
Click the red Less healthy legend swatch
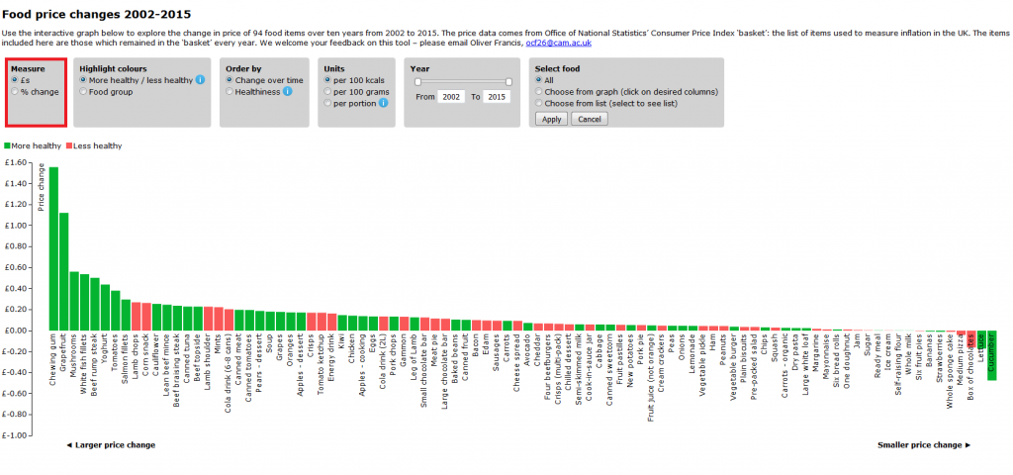(70, 146)
